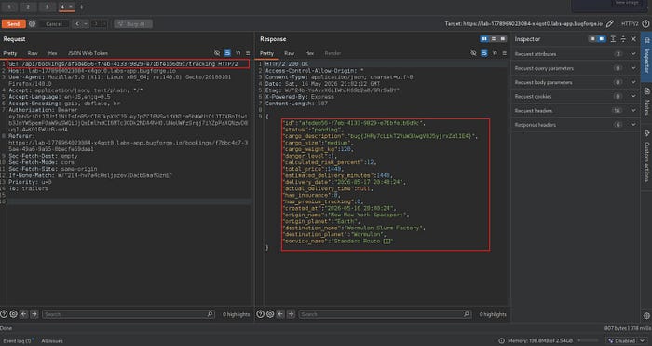Close Repeater tab 4
This screenshot has width=652, height=346.
(x=71, y=7)
